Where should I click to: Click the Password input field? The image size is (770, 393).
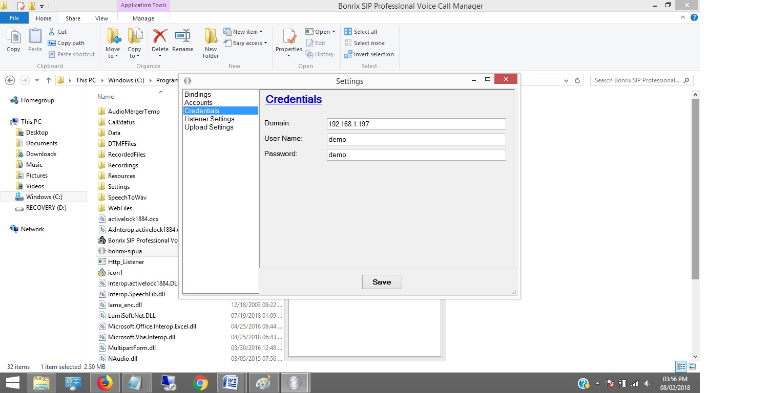(x=416, y=155)
